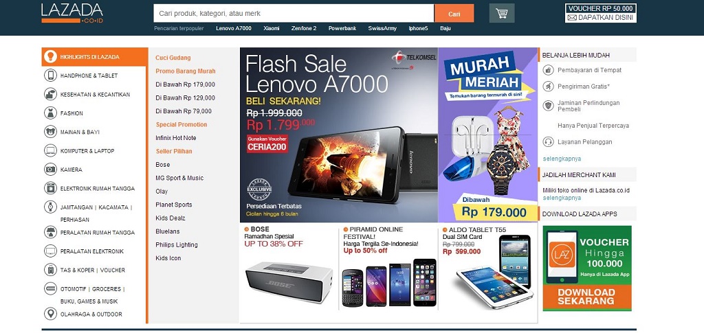The width and height of the screenshot is (704, 333).
Task: Open the Komputer & Laptop icon
Action: 50,150
